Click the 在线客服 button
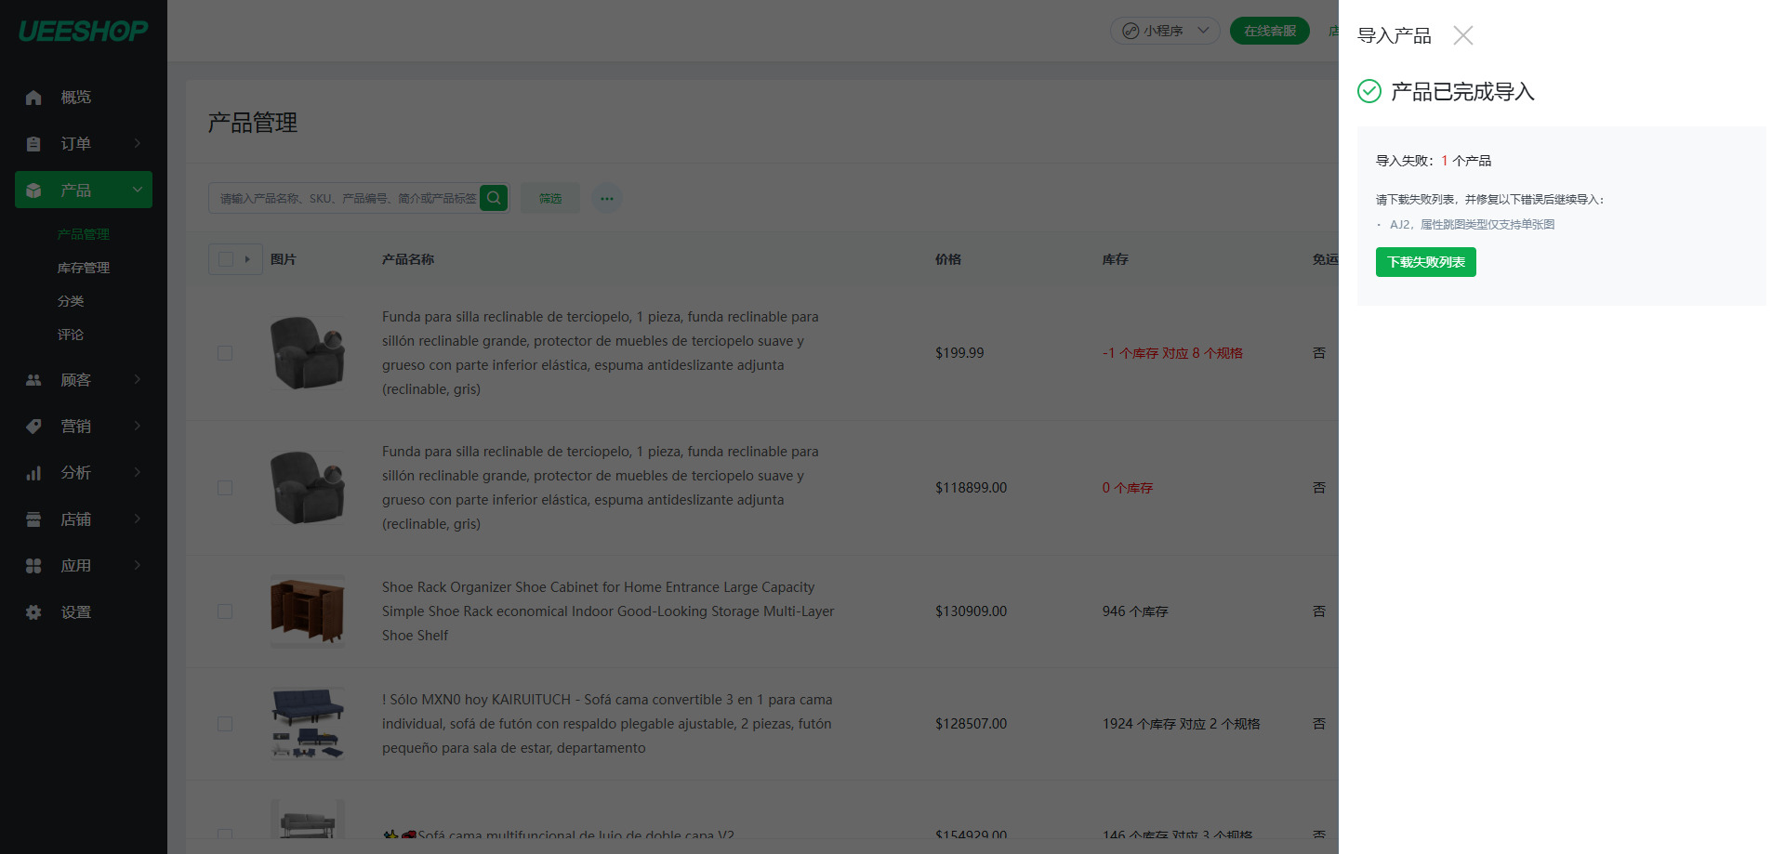 click(x=1269, y=31)
